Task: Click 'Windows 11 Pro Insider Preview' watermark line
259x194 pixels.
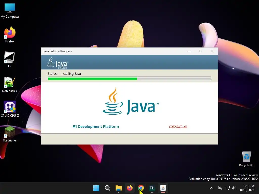Action: (236, 175)
